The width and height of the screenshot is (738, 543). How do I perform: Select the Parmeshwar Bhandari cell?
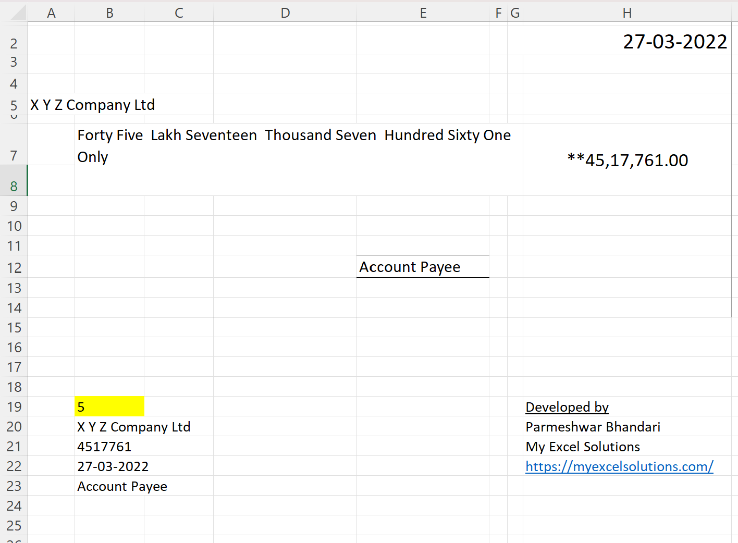pos(593,427)
